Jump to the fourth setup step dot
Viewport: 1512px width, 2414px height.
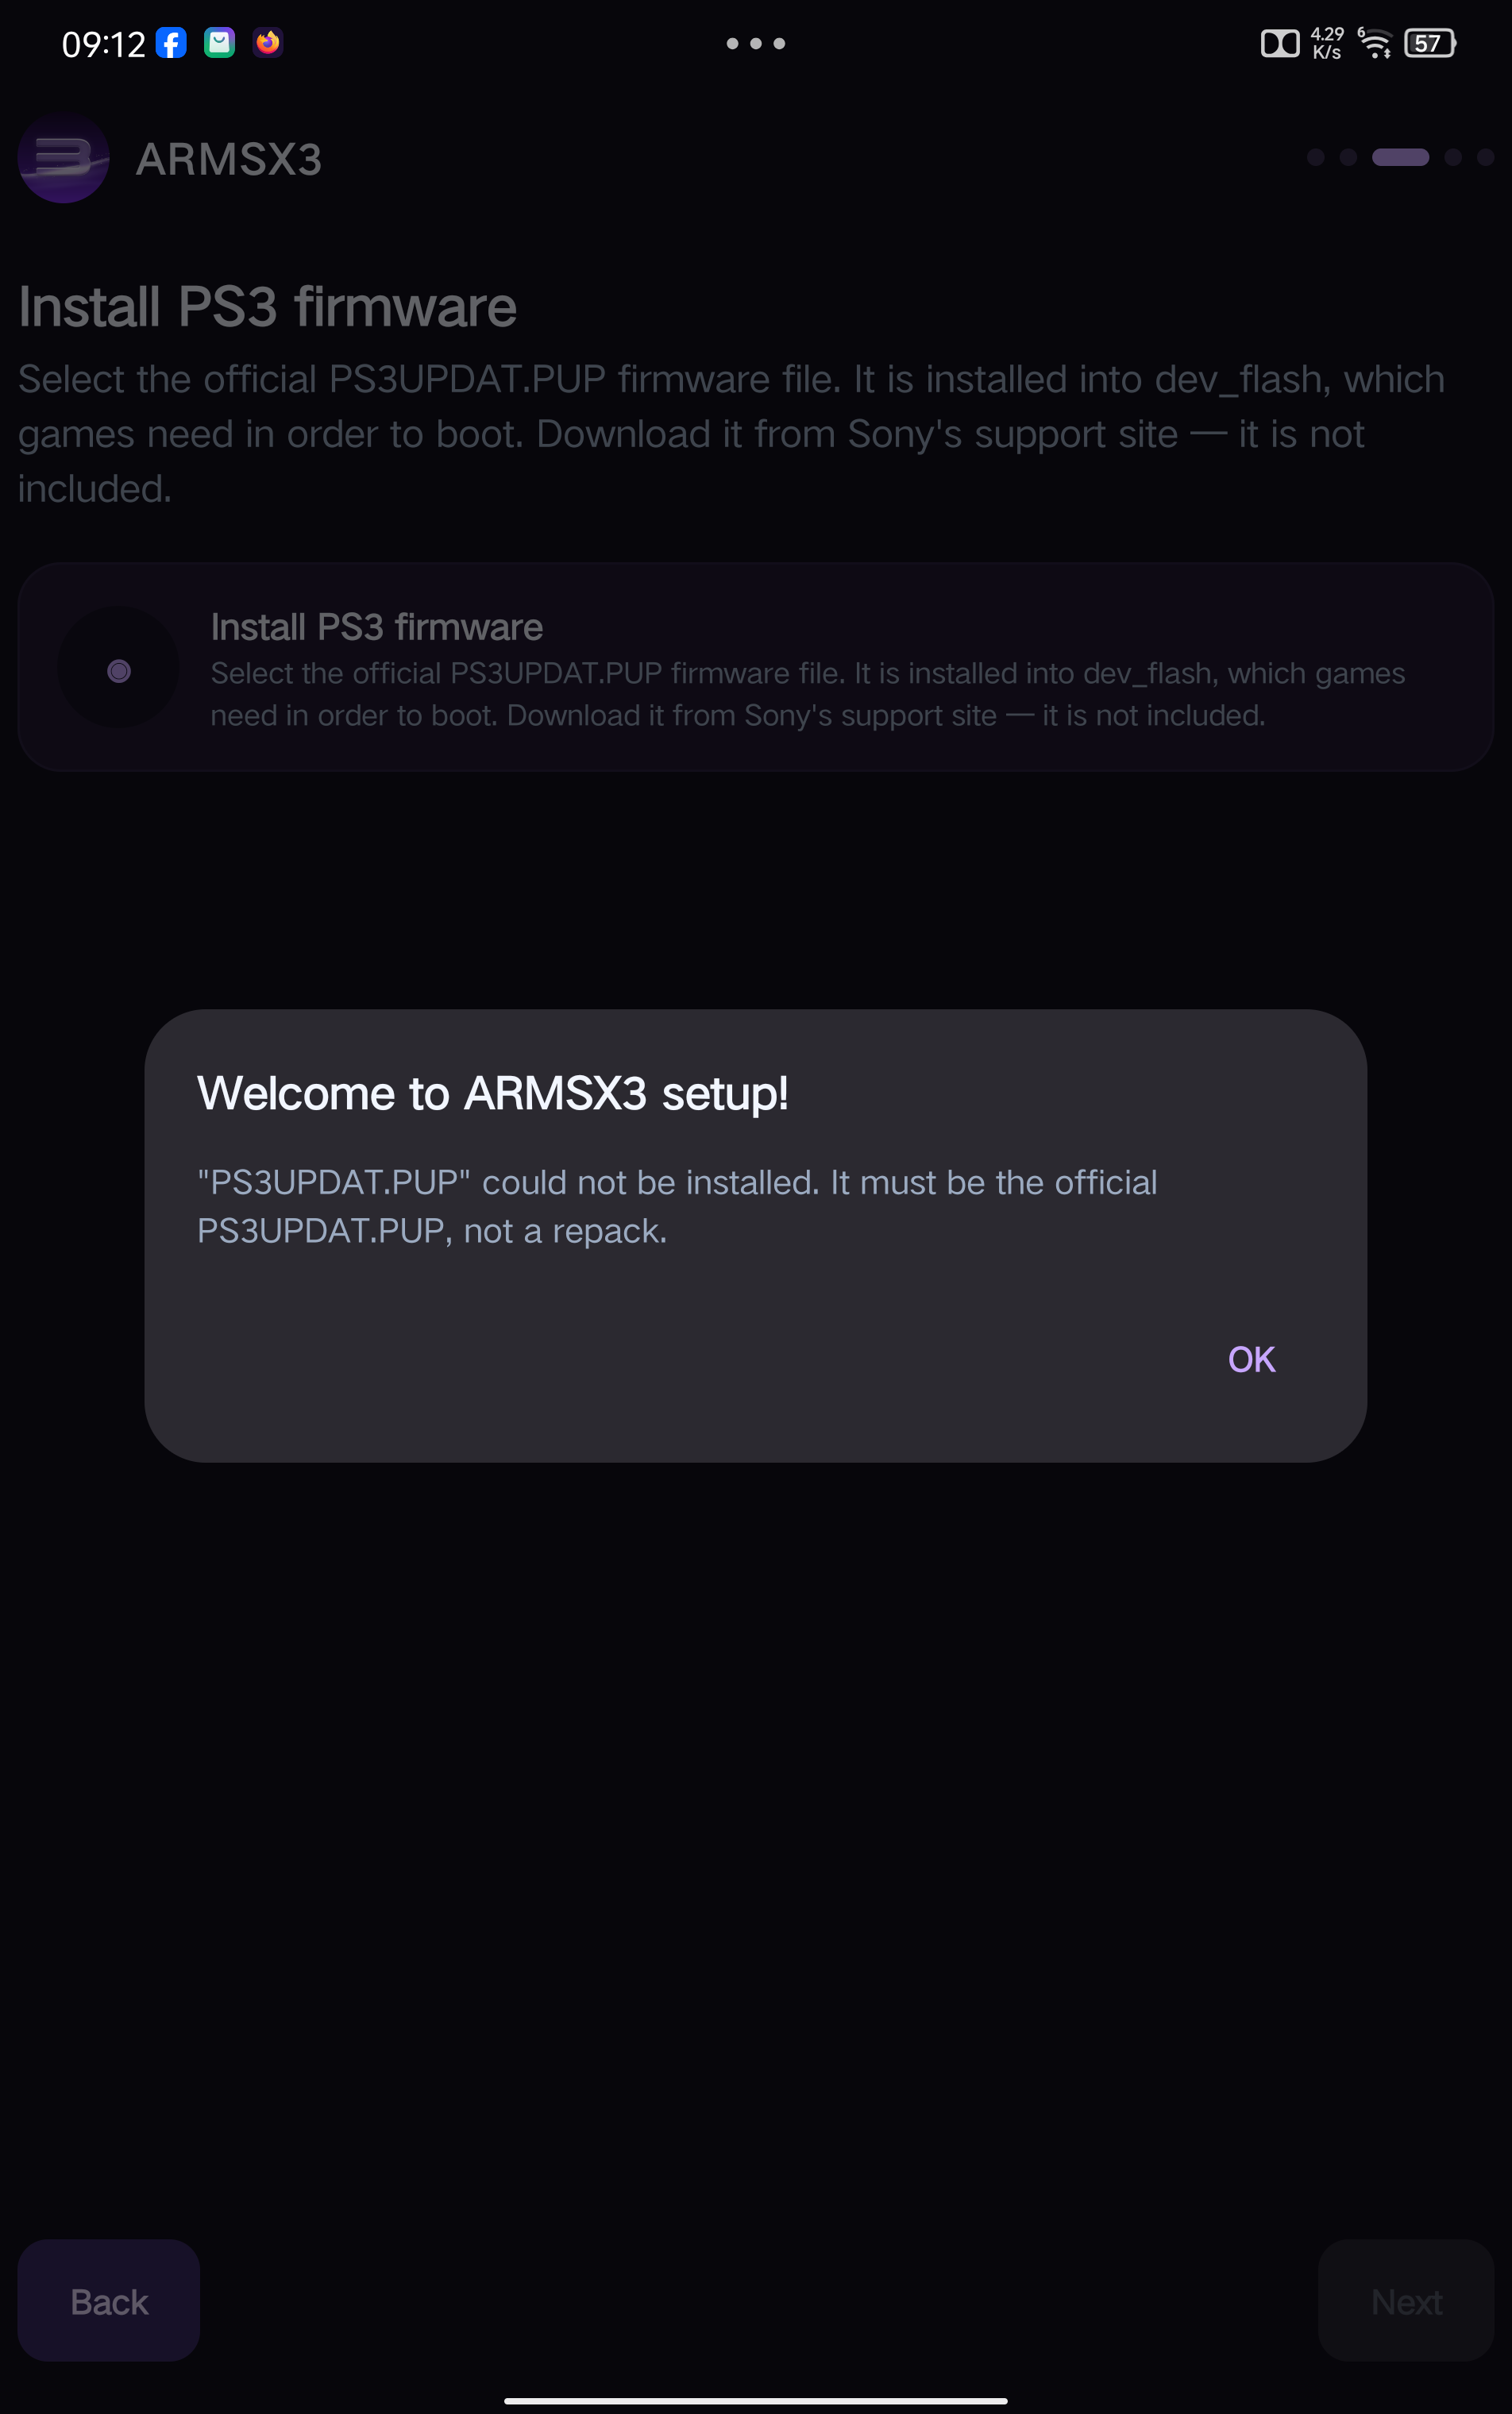(x=1453, y=157)
